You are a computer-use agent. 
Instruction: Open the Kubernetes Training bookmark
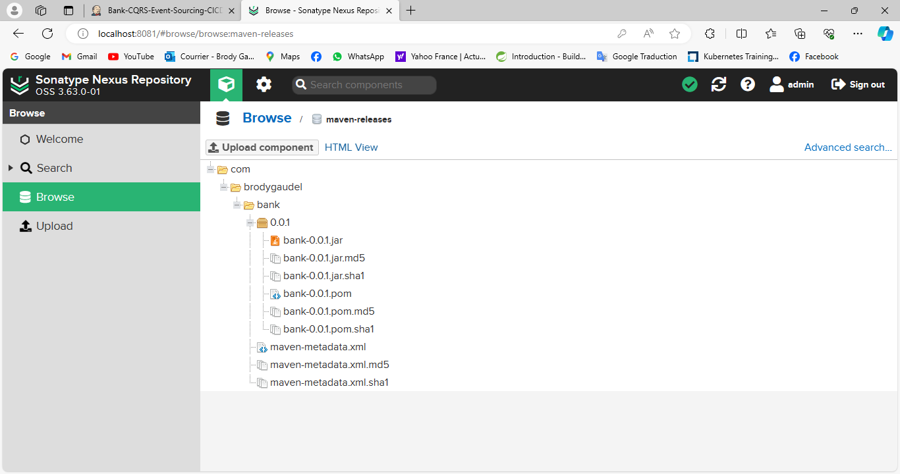click(733, 57)
